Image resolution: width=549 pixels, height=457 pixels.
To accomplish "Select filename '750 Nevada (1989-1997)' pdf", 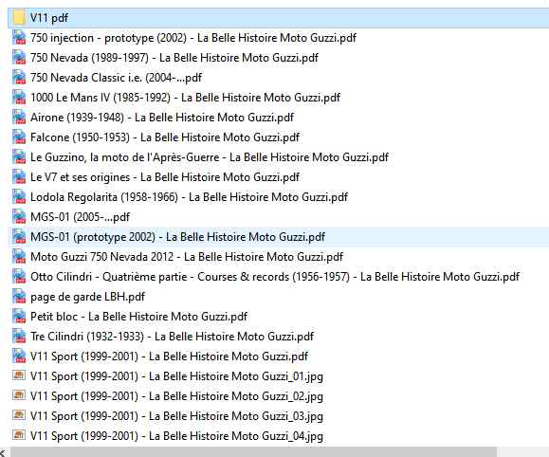I will pyautogui.click(x=174, y=58).
